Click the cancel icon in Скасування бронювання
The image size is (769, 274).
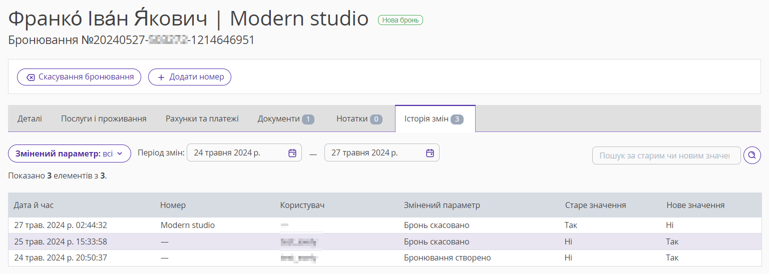click(31, 77)
